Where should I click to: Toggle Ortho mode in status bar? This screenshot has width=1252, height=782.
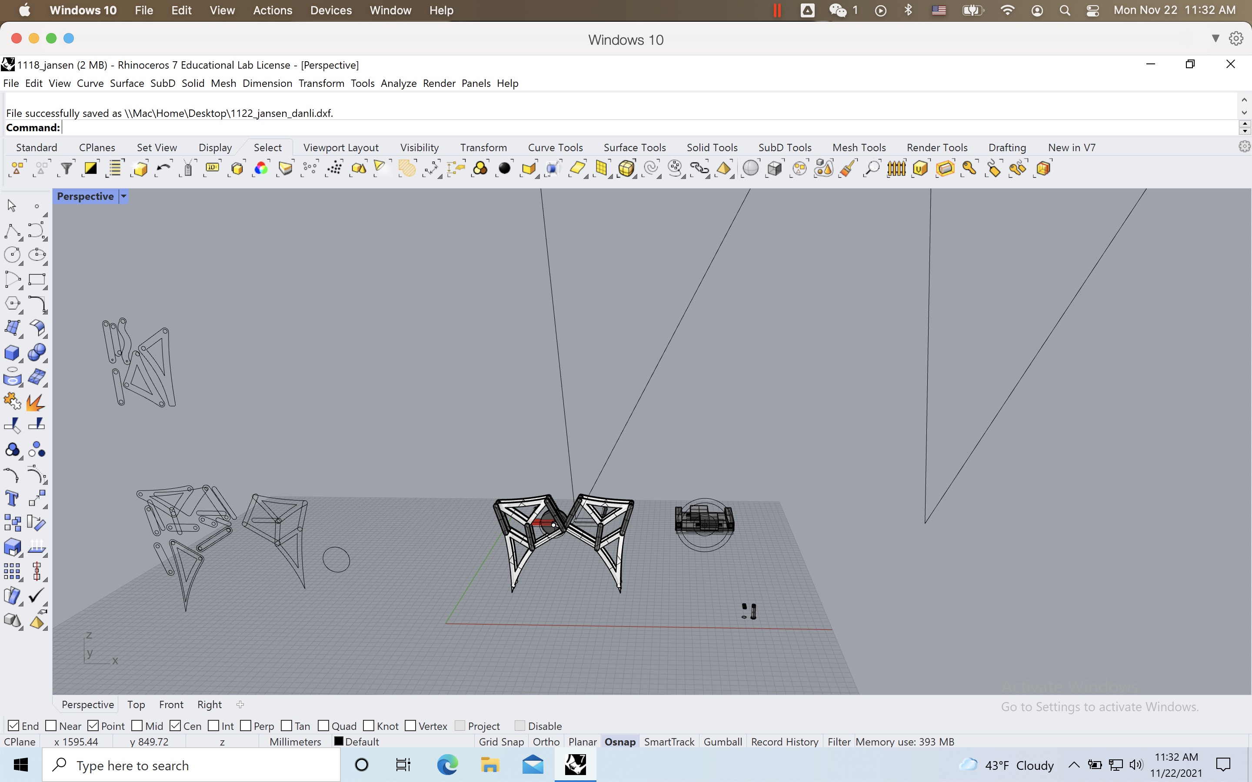tap(546, 742)
